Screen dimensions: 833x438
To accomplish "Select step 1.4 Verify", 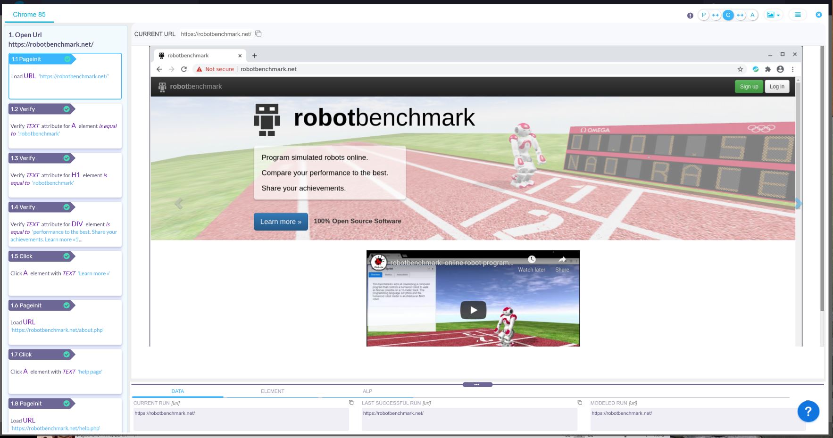I will [65, 224].
